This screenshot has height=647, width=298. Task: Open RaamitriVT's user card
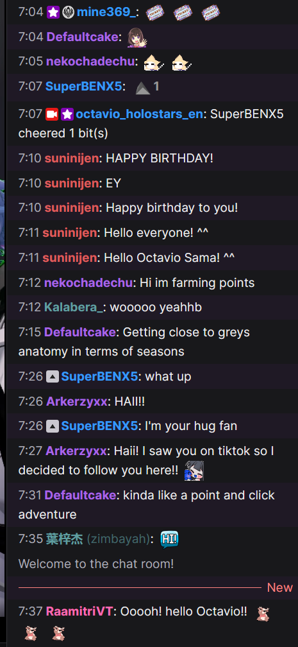[x=79, y=611]
